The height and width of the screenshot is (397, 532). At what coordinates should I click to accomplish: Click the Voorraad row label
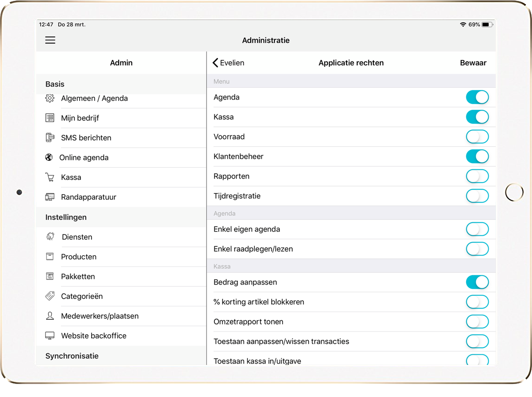point(229,137)
